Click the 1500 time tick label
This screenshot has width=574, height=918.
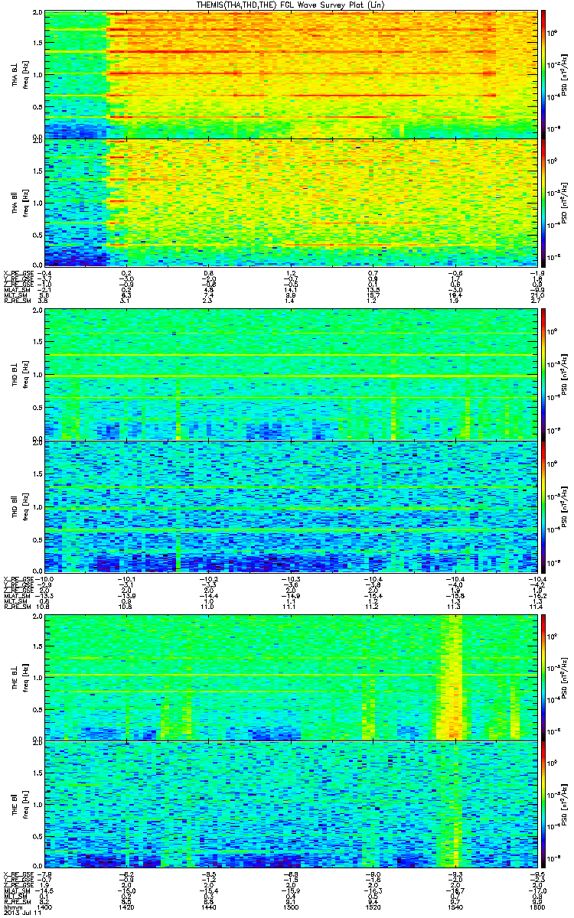tap(291, 907)
